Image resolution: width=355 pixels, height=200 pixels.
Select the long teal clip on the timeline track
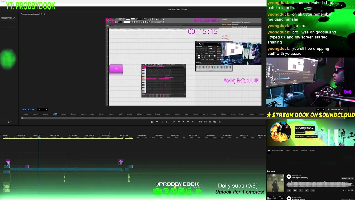66,169
